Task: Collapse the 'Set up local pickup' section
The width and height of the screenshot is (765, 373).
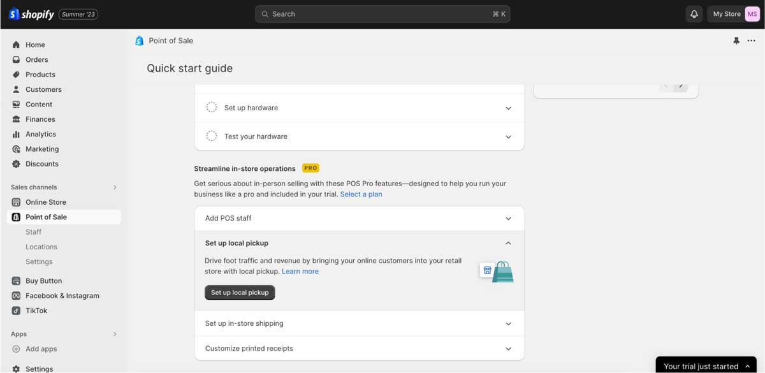Action: (508, 243)
